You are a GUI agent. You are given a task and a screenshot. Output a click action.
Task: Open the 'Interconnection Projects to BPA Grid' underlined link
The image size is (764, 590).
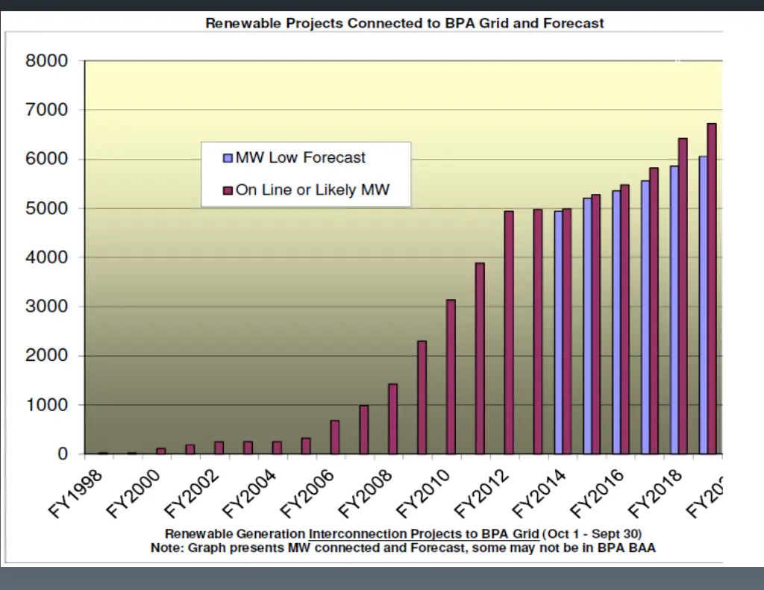[x=424, y=534]
